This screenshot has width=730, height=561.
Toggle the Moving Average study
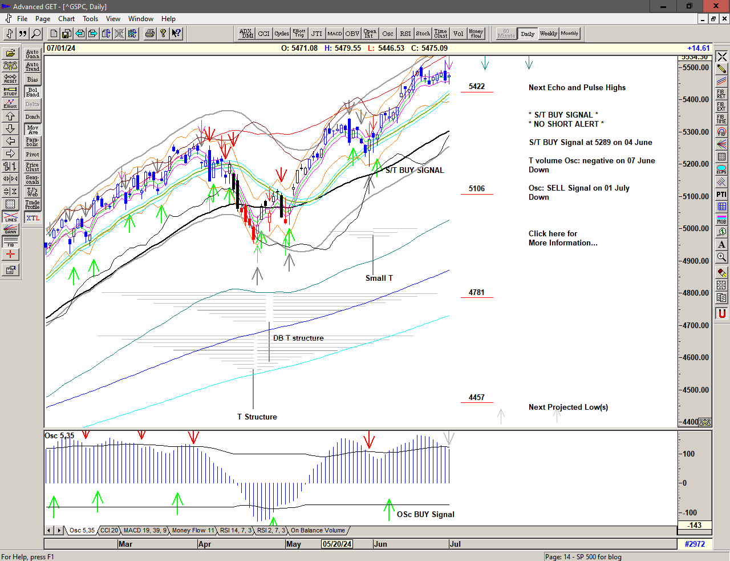pyautogui.click(x=33, y=130)
